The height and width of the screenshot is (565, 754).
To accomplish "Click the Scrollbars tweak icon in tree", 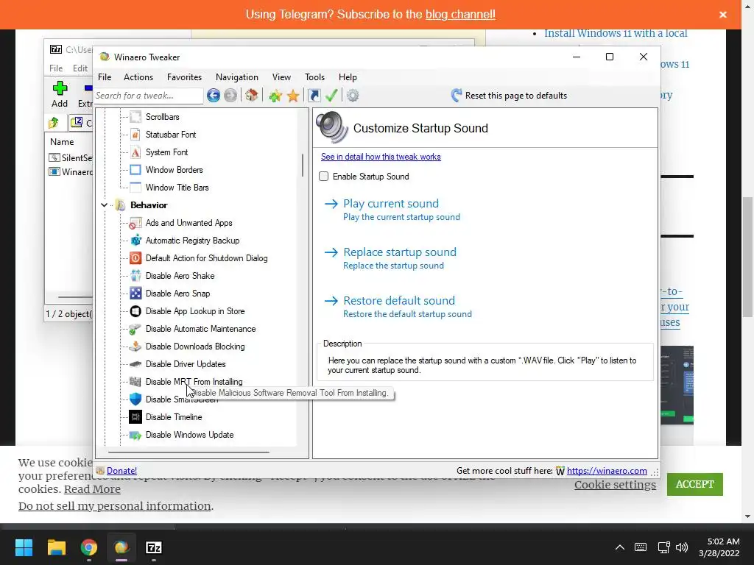I will (x=135, y=117).
